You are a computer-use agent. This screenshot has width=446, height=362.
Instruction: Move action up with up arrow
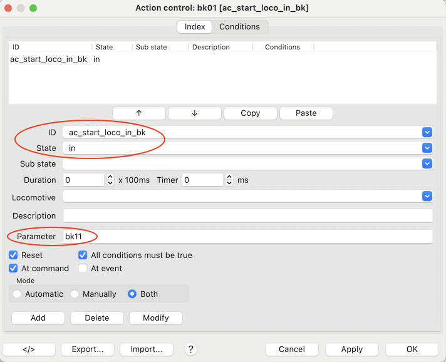click(x=139, y=113)
